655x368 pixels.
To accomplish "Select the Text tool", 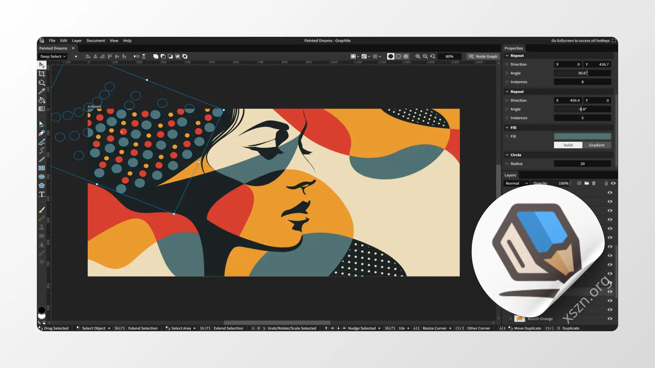I will (x=42, y=194).
